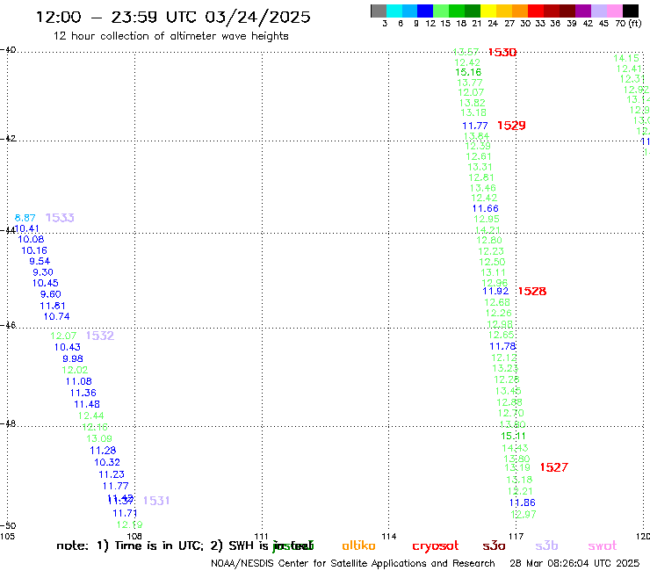Click the blue value 10.45
This screenshot has height=571, width=650.
pyautogui.click(x=45, y=283)
